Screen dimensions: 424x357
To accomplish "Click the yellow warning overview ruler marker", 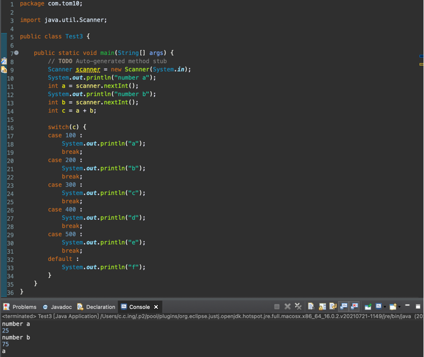I will [421, 64].
